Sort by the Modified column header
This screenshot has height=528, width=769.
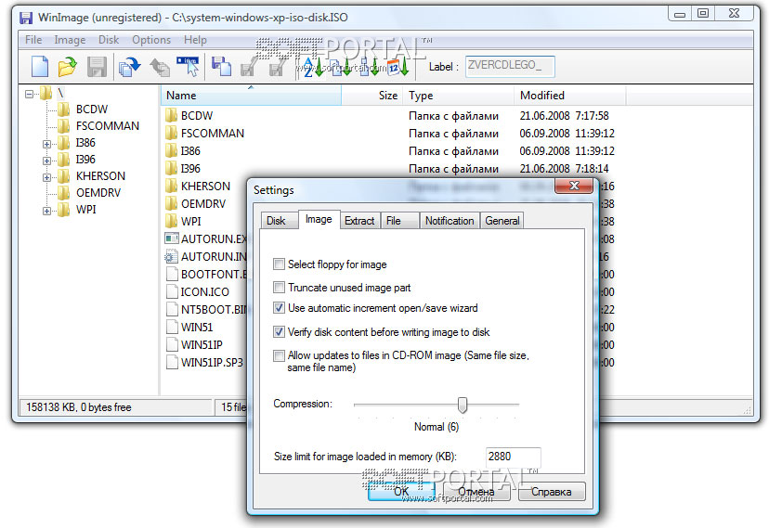(570, 96)
